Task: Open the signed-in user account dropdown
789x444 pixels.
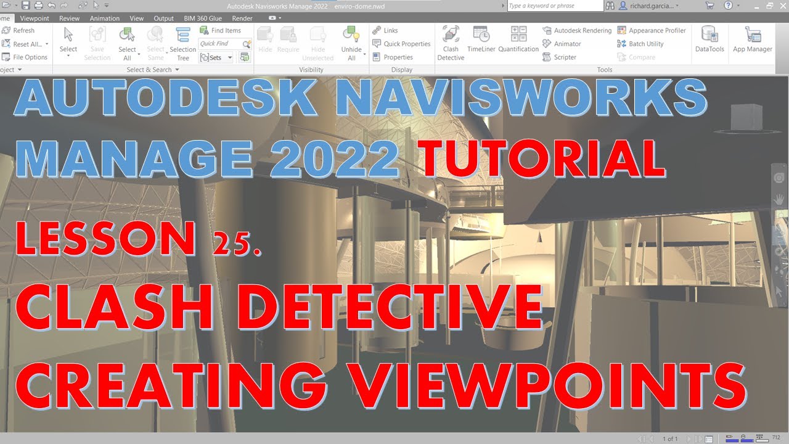Action: point(650,6)
